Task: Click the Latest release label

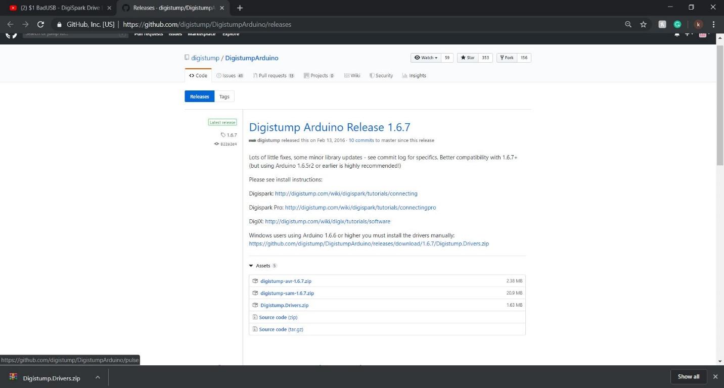Action: pyautogui.click(x=222, y=122)
